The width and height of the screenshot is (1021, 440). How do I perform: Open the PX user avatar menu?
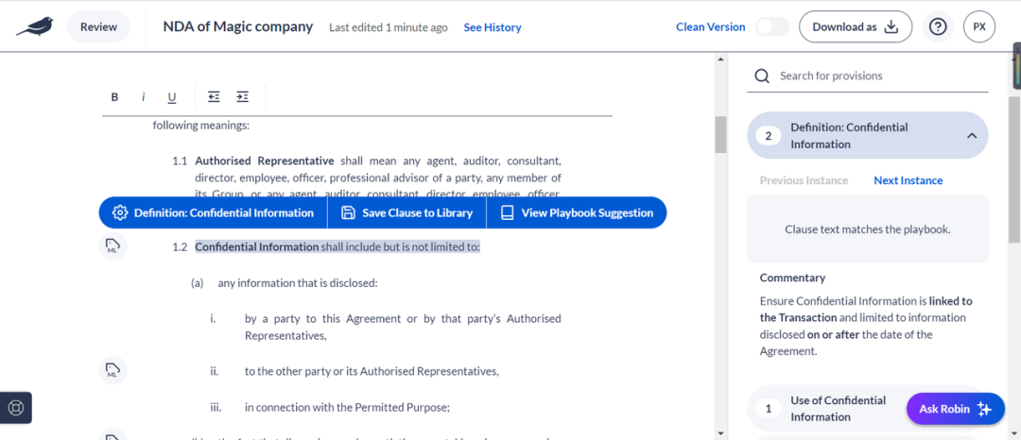point(979,26)
